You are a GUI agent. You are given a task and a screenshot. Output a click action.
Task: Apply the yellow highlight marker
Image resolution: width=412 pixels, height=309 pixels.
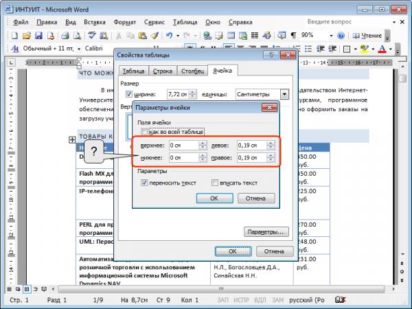[x=364, y=49]
